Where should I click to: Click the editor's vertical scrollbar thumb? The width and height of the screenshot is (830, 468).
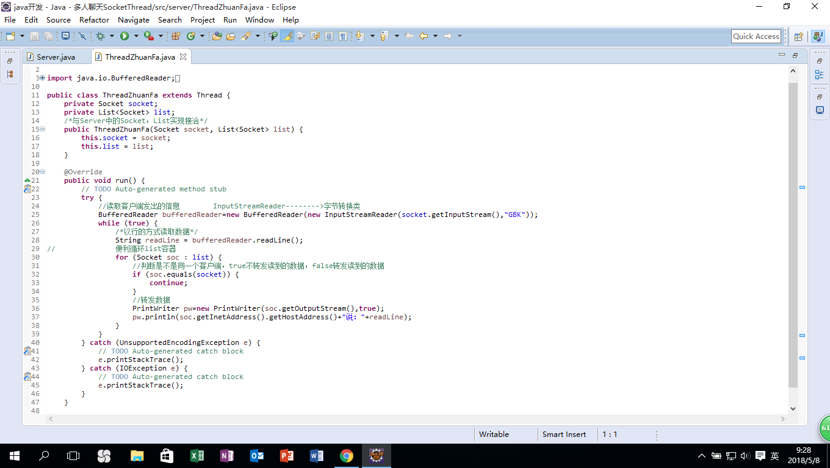coord(793,235)
